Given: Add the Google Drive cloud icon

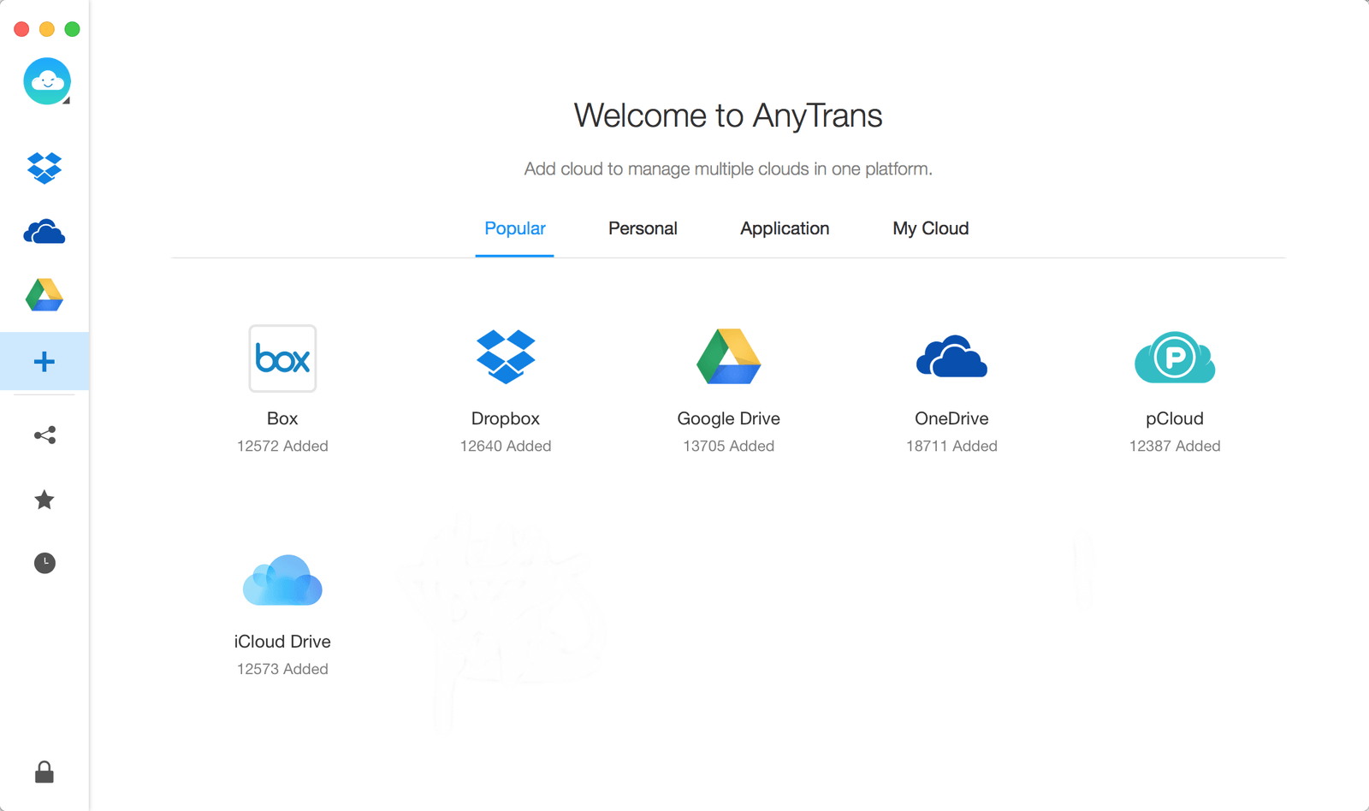Looking at the screenshot, I should pyautogui.click(x=729, y=356).
